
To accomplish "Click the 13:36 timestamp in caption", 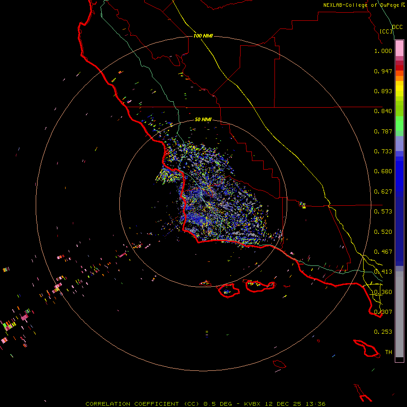I will click(x=315, y=404).
